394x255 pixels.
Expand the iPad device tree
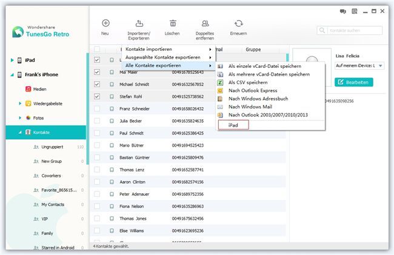click(x=12, y=60)
